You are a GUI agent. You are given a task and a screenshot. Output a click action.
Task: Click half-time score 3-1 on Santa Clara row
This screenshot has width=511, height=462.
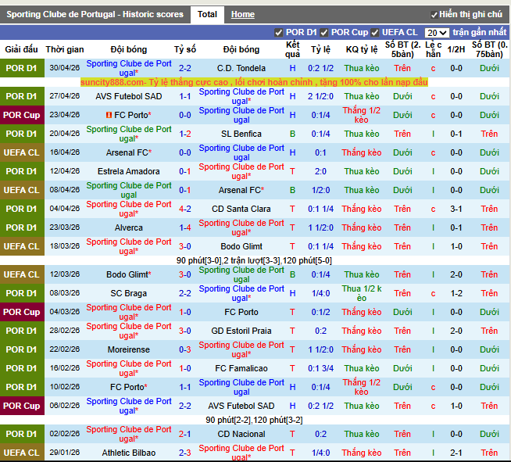pyautogui.click(x=456, y=209)
